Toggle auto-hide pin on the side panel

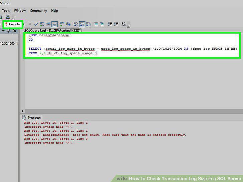pos(9,31)
